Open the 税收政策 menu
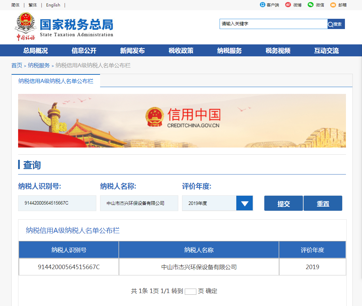The image size is (362, 306). (181, 51)
